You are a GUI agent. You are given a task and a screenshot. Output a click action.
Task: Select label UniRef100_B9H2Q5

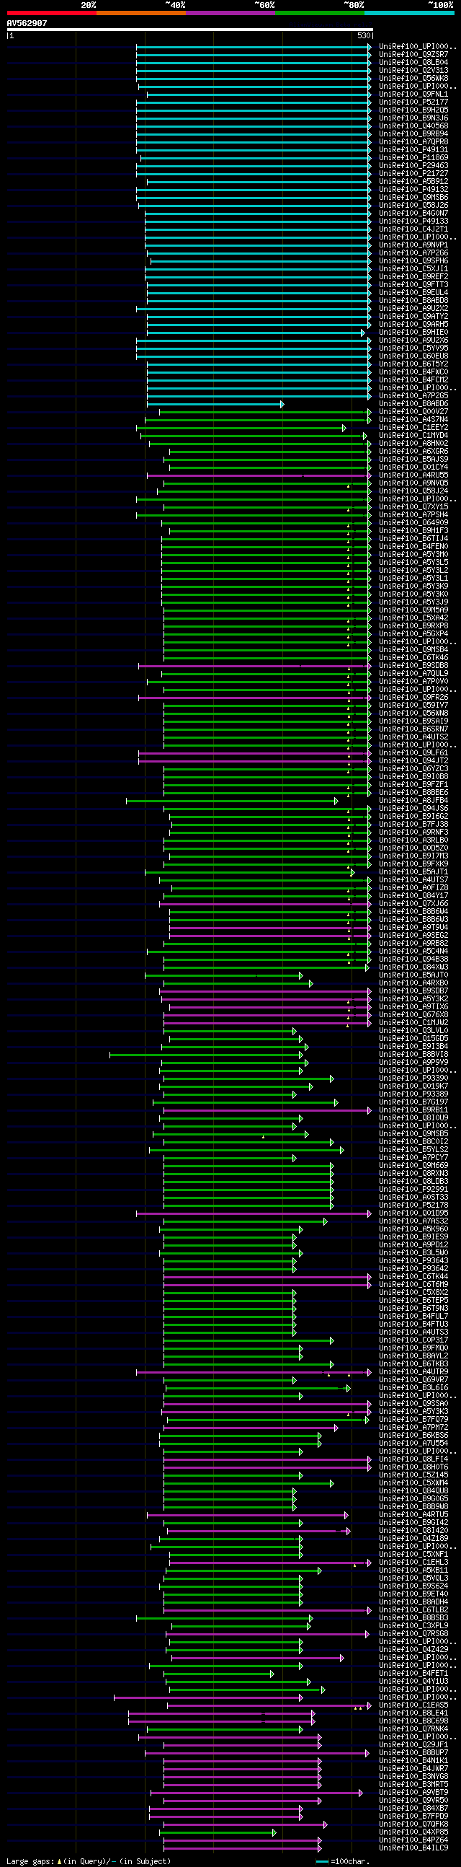click(x=413, y=110)
